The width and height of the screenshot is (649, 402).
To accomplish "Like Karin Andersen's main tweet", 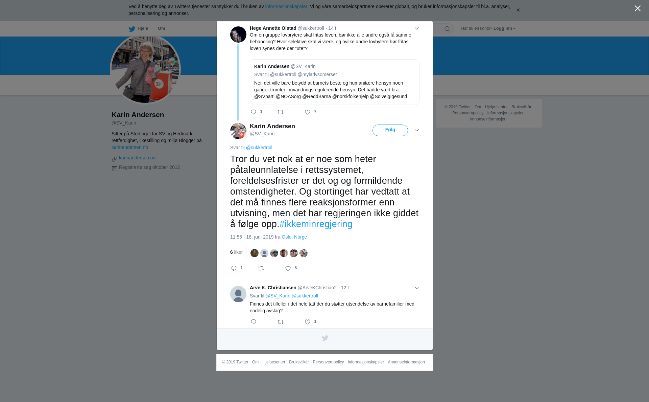I will click(288, 268).
